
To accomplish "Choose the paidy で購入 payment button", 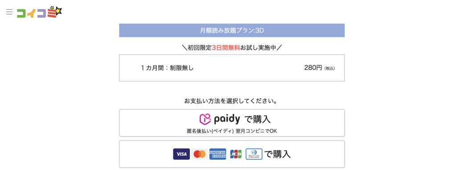I will [x=232, y=123].
